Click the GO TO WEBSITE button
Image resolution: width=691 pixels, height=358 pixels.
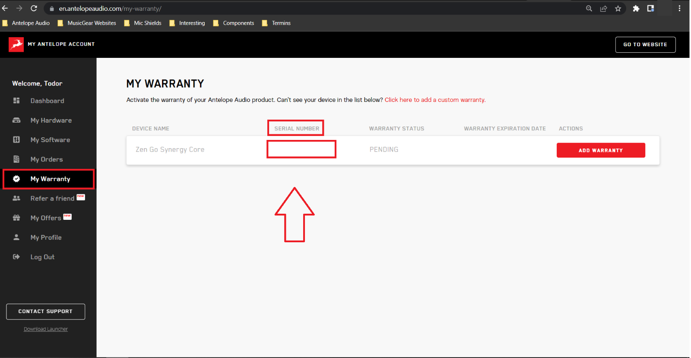coord(645,44)
